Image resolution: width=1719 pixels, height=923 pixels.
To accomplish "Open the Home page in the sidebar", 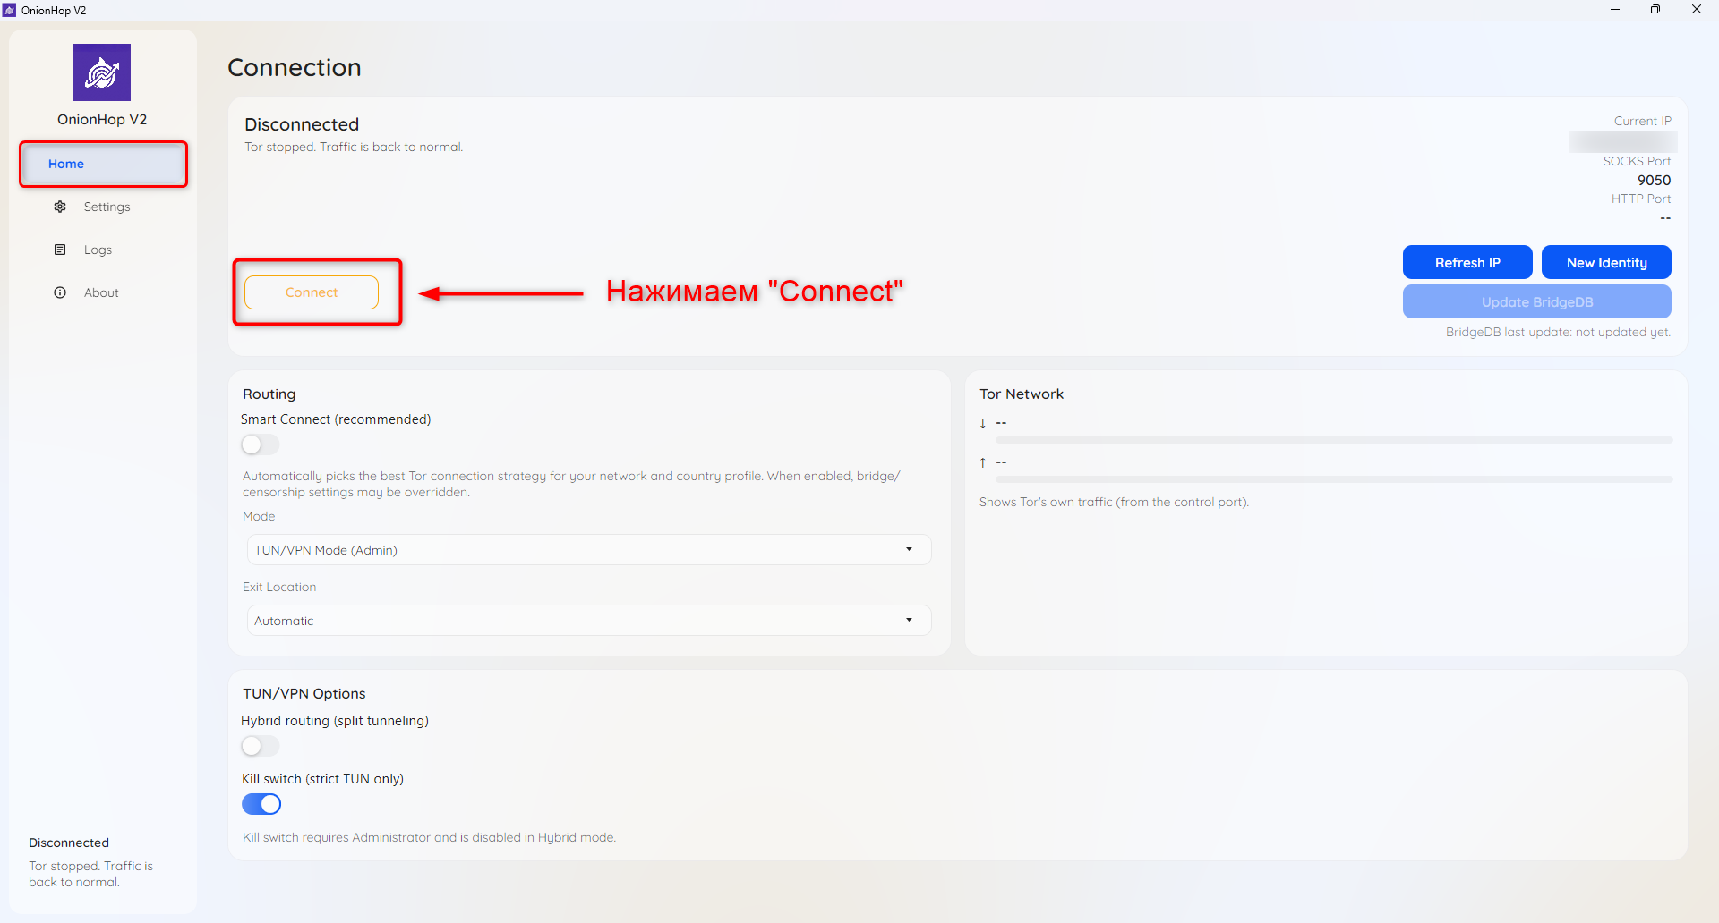I will click(x=103, y=164).
